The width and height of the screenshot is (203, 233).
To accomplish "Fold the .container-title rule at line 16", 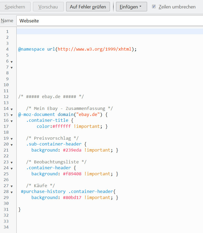I will coord(12,121).
